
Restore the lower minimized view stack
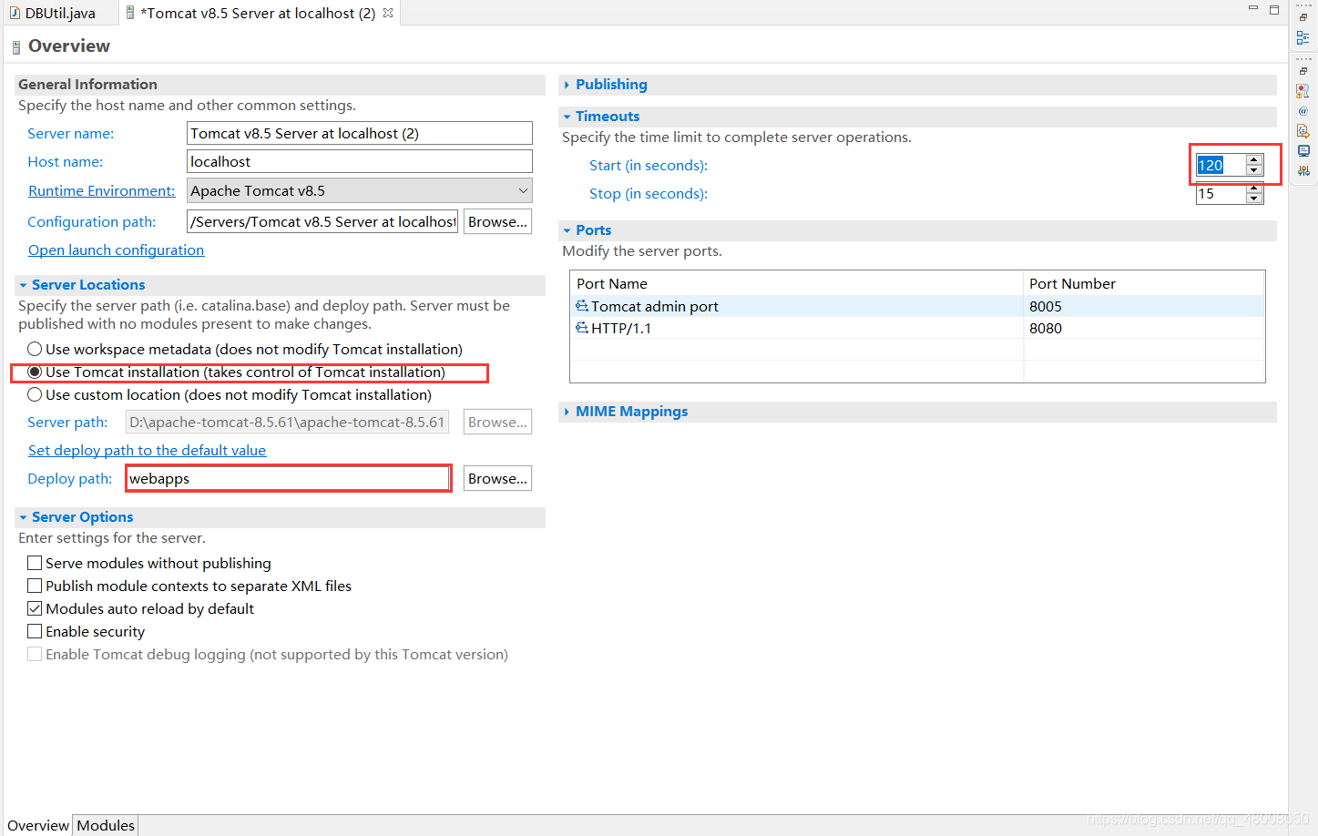[x=1303, y=71]
